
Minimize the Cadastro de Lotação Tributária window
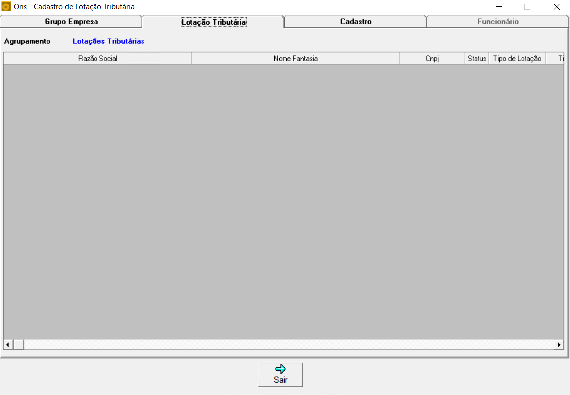(499, 7)
